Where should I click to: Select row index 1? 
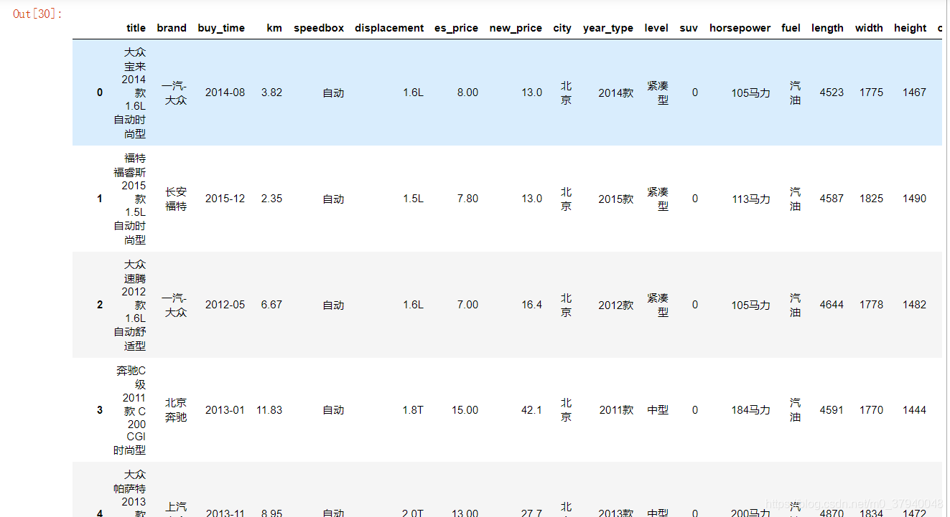(100, 199)
